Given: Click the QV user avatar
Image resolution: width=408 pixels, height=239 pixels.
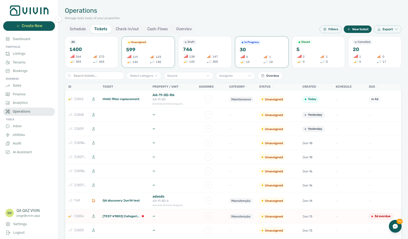Looking at the screenshot, I should (x=10, y=213).
